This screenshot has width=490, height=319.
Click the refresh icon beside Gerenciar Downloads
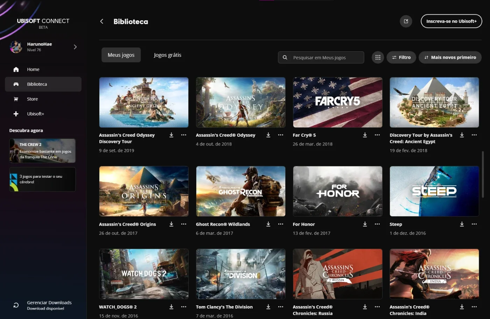[16, 305]
